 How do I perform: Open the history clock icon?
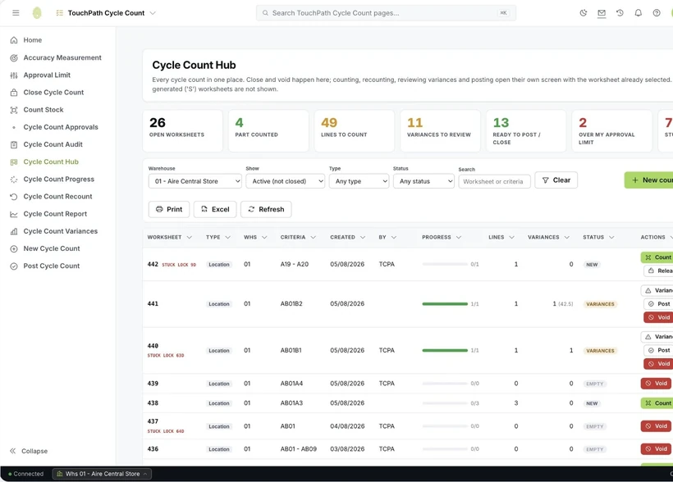coord(620,13)
